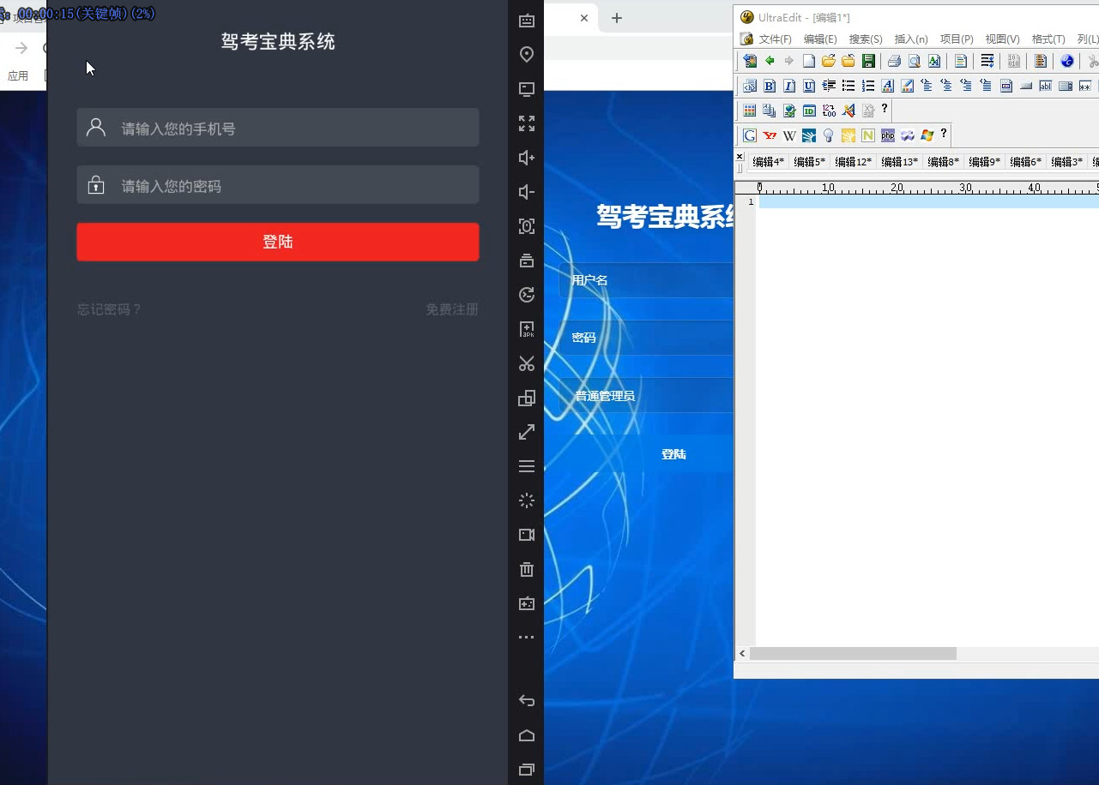Click the phone number input field
1099x785 pixels.
tap(278, 128)
